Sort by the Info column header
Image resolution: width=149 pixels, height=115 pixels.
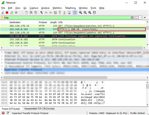pyautogui.click(x=102, y=22)
